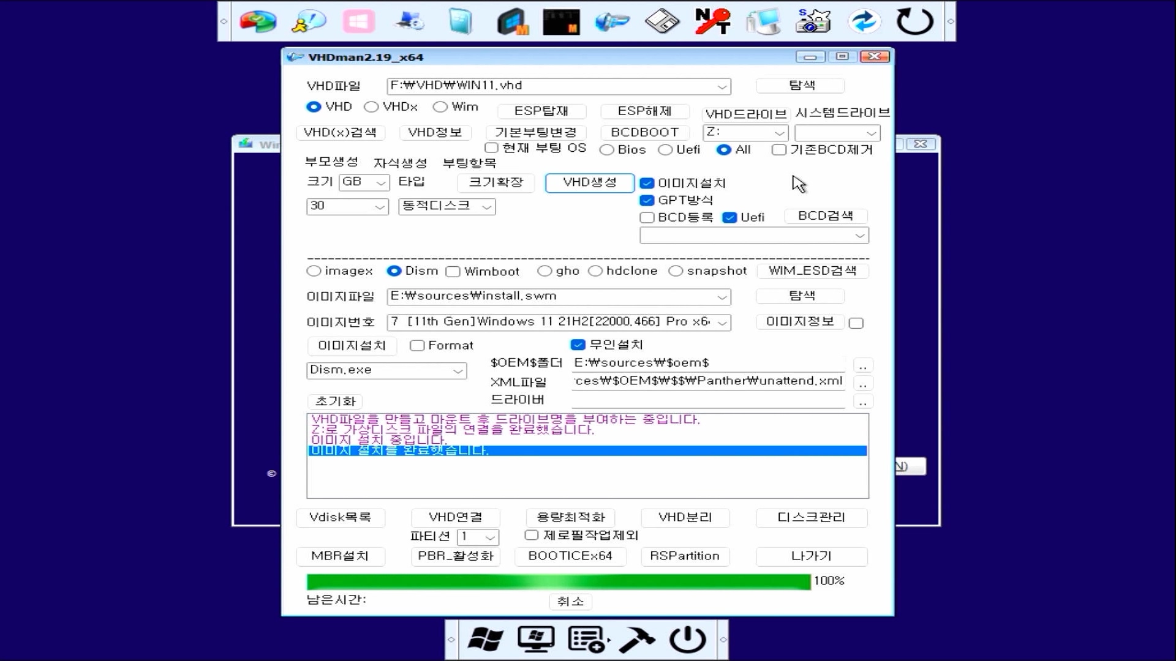
Task: Open the computer with gear icon
Action: [x=409, y=21]
